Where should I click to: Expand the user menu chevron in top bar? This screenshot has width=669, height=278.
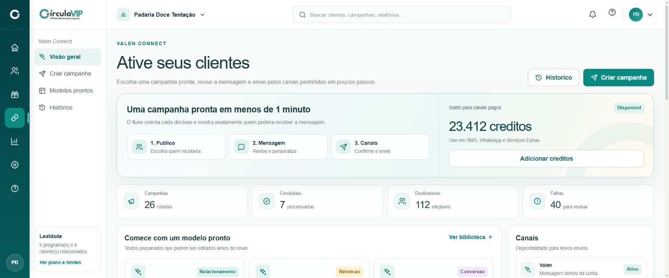pyautogui.click(x=650, y=14)
